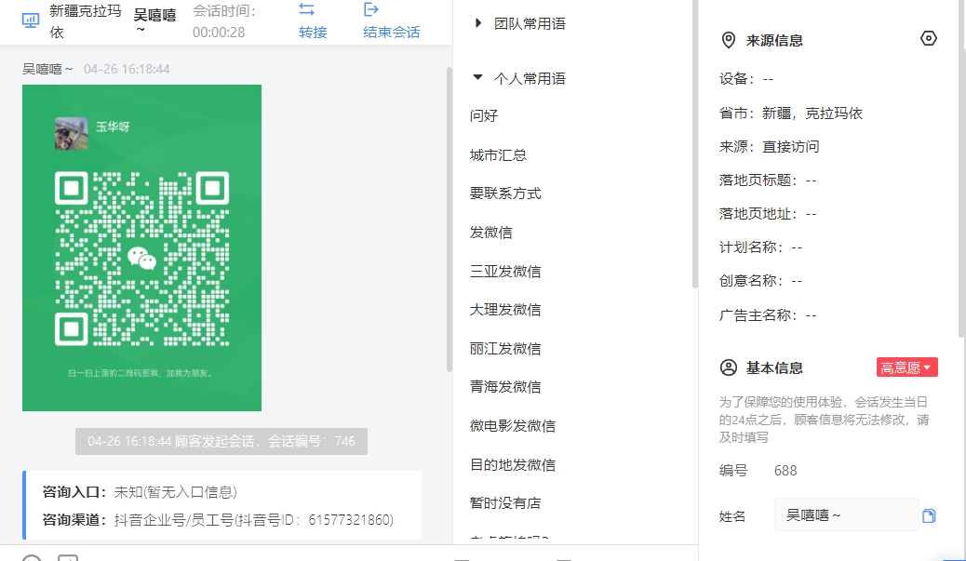Click the 来源：直接访问 row
The width and height of the screenshot is (966, 561).
(769, 147)
